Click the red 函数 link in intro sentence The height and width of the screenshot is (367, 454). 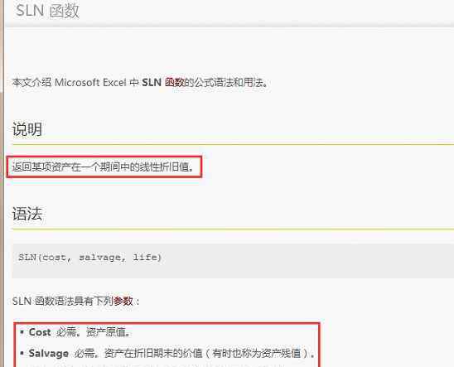(174, 83)
